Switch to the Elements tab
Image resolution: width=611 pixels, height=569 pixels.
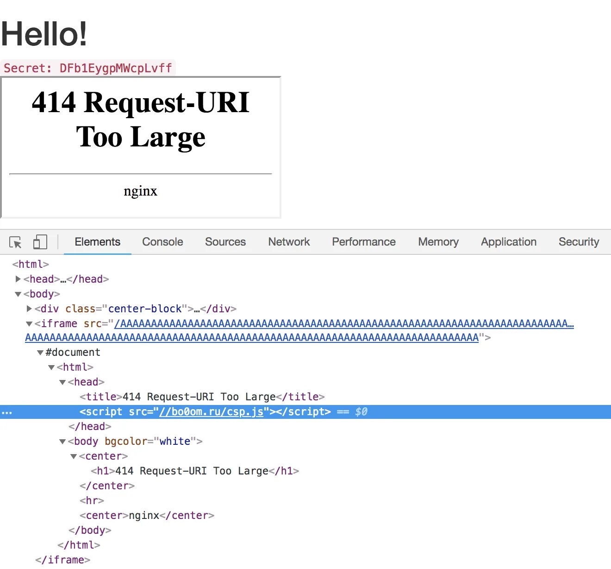click(x=97, y=242)
